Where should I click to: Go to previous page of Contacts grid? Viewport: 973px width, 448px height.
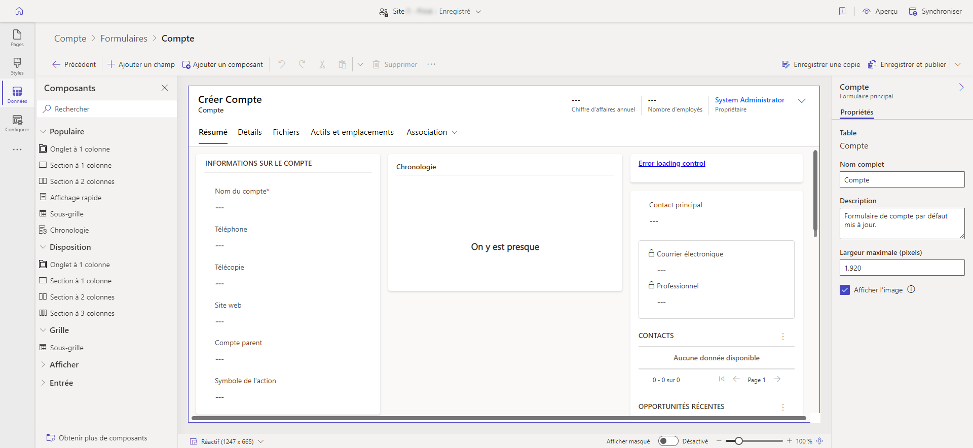point(736,379)
